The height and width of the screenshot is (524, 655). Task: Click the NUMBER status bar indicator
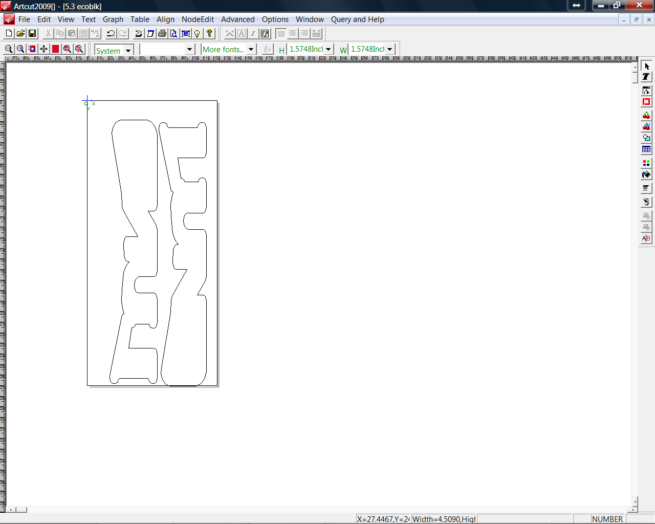click(607, 519)
